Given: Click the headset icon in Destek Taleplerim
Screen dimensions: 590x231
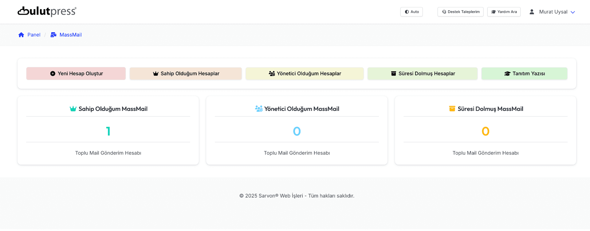Looking at the screenshot, I should pyautogui.click(x=444, y=12).
